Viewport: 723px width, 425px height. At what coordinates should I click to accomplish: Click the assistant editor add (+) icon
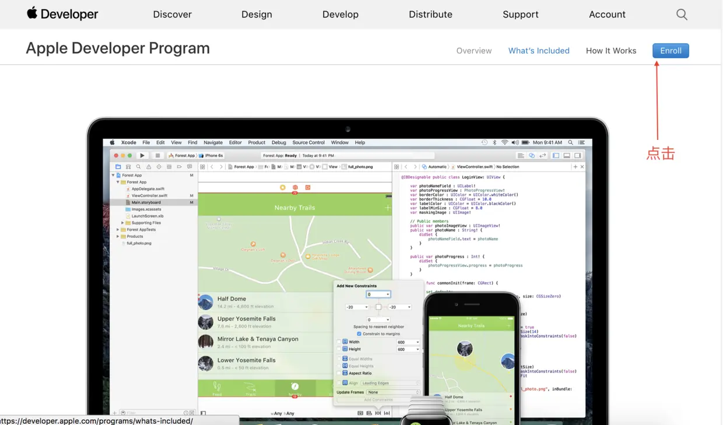[575, 167]
